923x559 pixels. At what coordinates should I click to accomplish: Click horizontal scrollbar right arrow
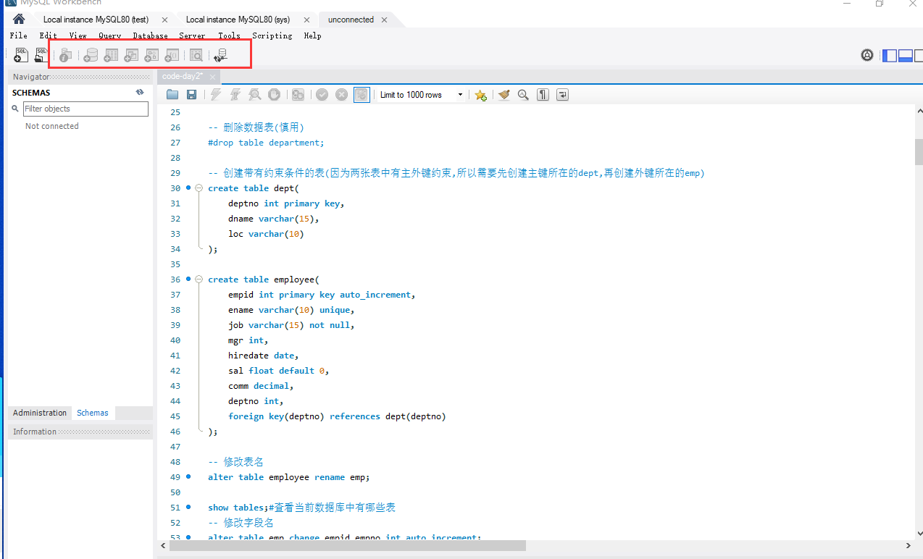[909, 546]
